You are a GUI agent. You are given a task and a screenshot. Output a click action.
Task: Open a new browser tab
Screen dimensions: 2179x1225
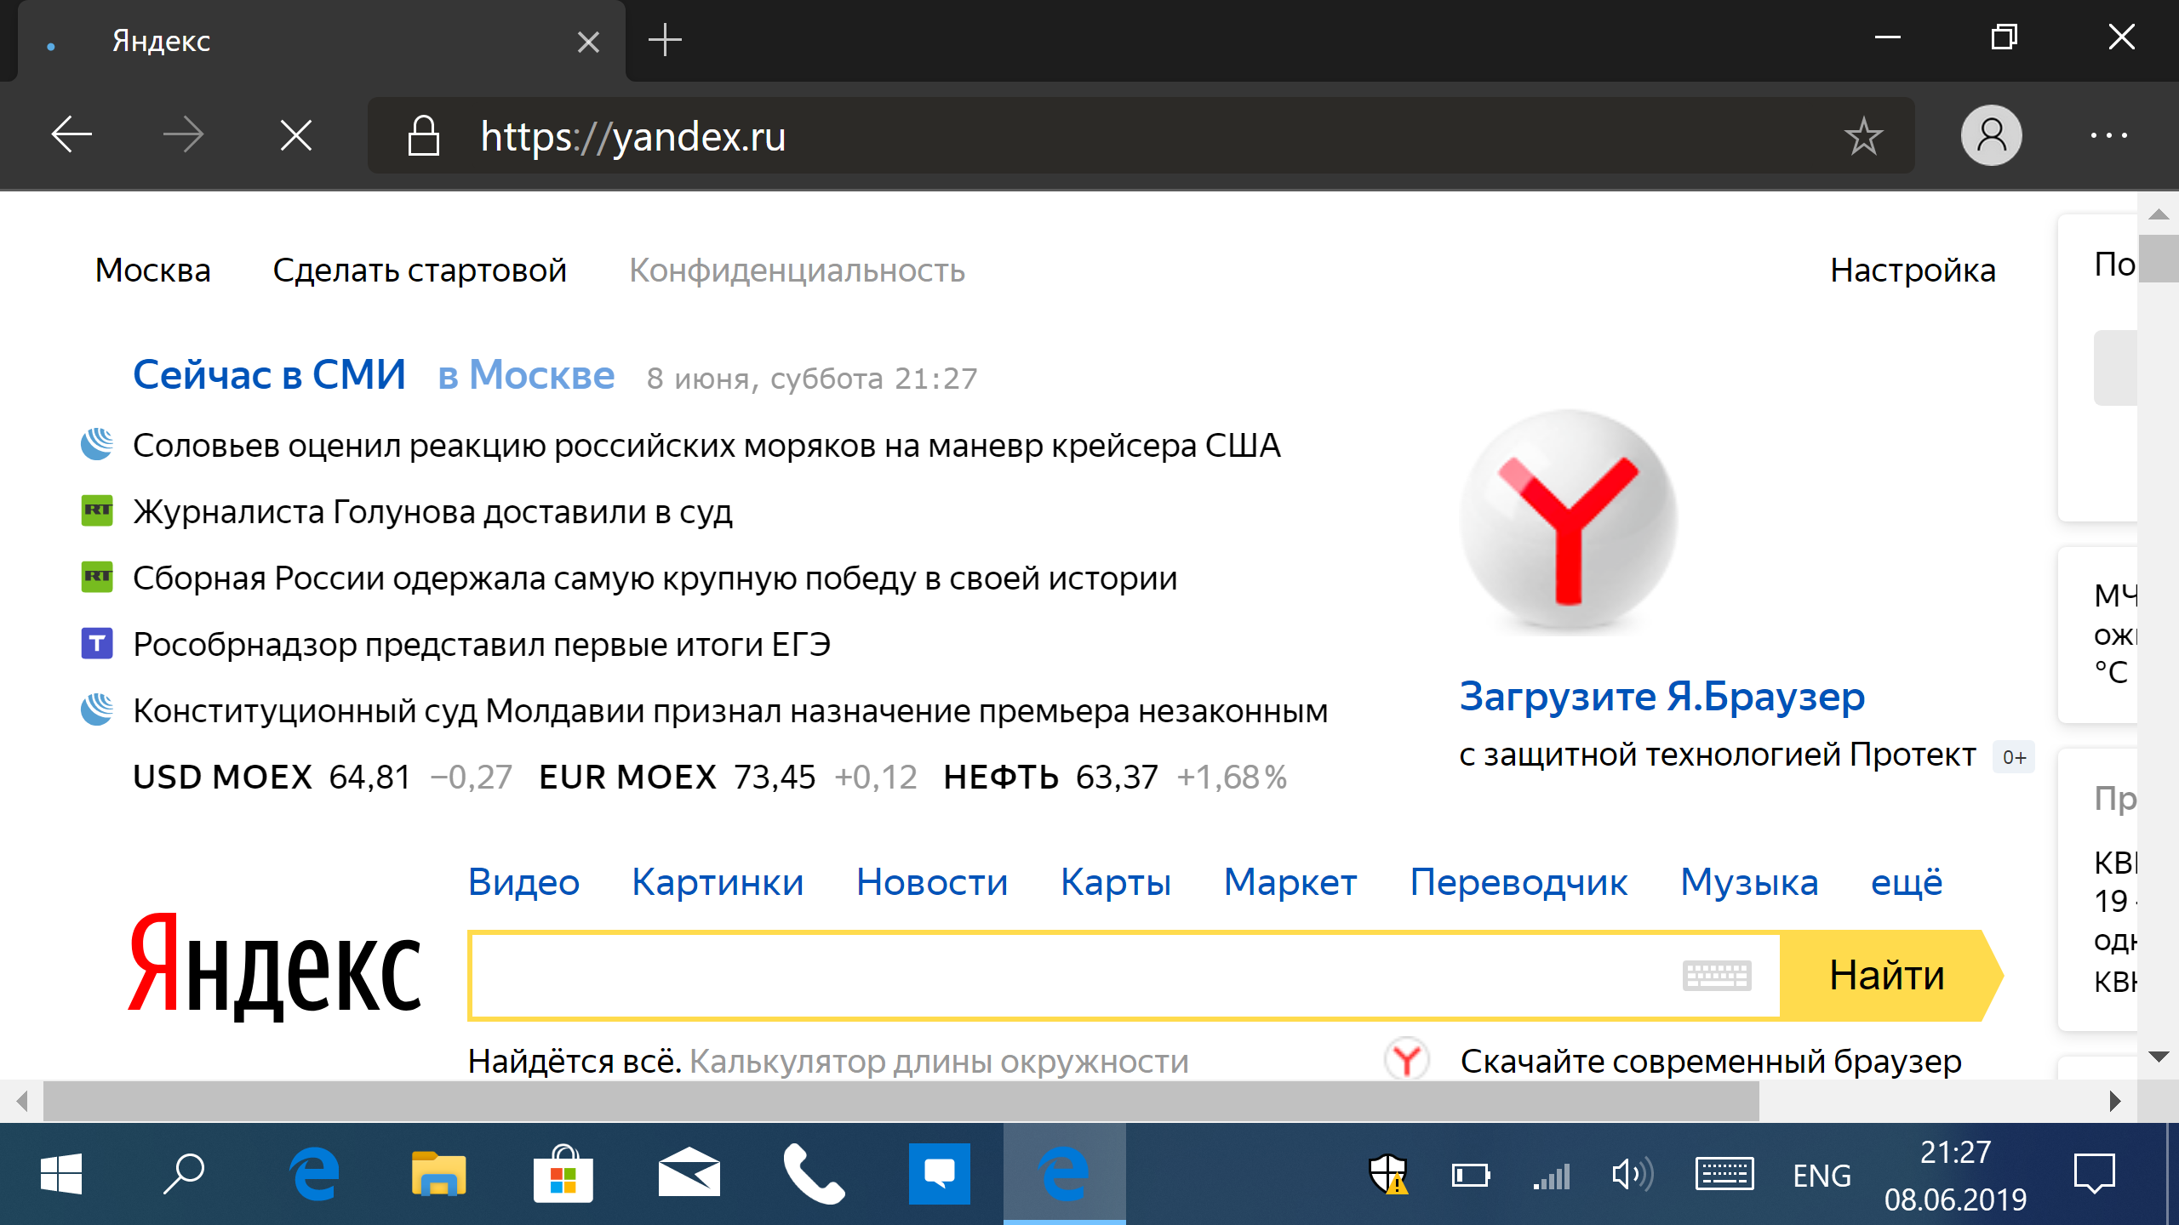click(665, 40)
